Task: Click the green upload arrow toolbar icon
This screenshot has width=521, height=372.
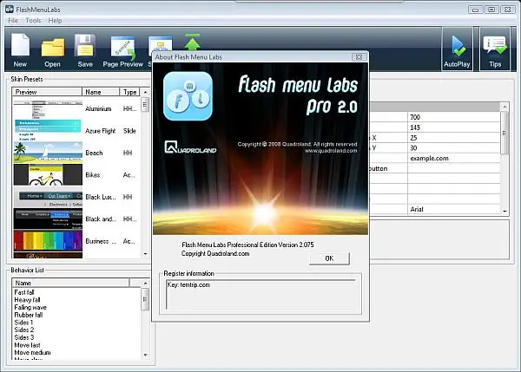Action: pos(193,42)
